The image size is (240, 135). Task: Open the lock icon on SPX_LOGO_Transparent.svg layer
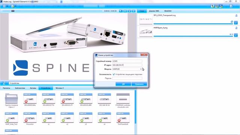pos(236,15)
